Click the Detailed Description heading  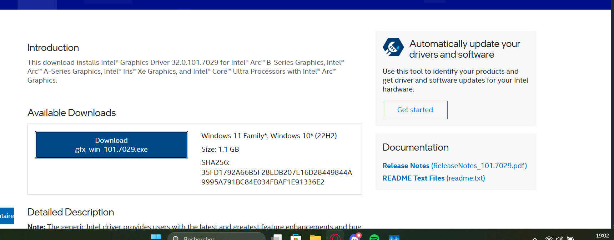coord(71,212)
